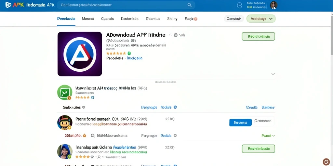Image resolution: width=333 pixels, height=166 pixels.
Task: Switch to the Shamlus tab
Action: [x=153, y=18]
